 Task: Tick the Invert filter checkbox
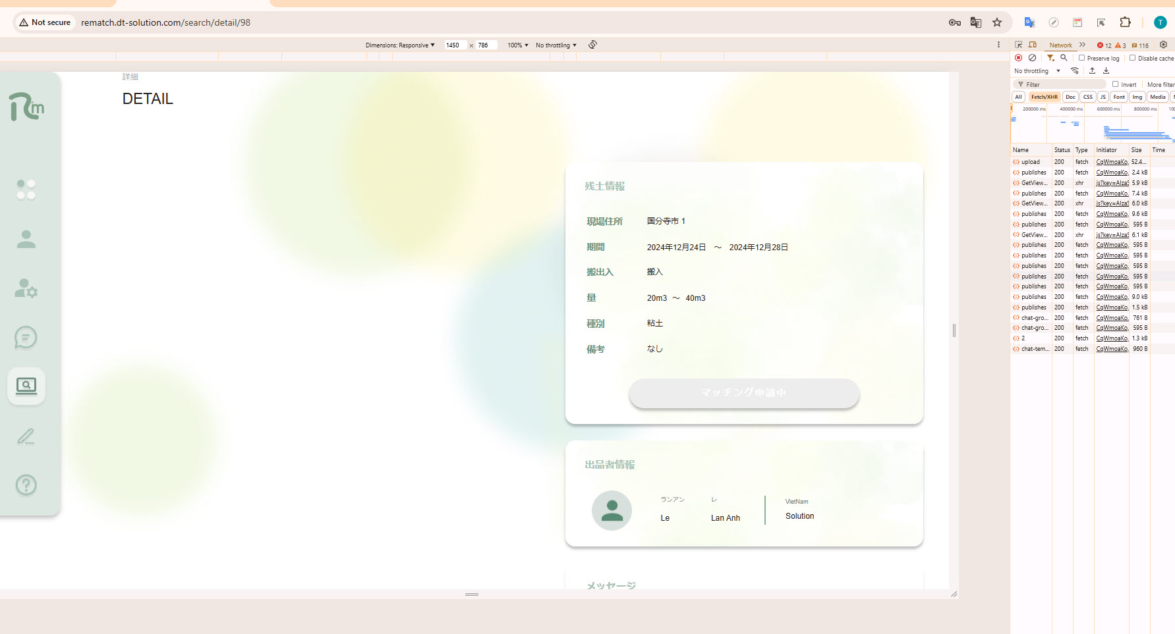[1115, 84]
